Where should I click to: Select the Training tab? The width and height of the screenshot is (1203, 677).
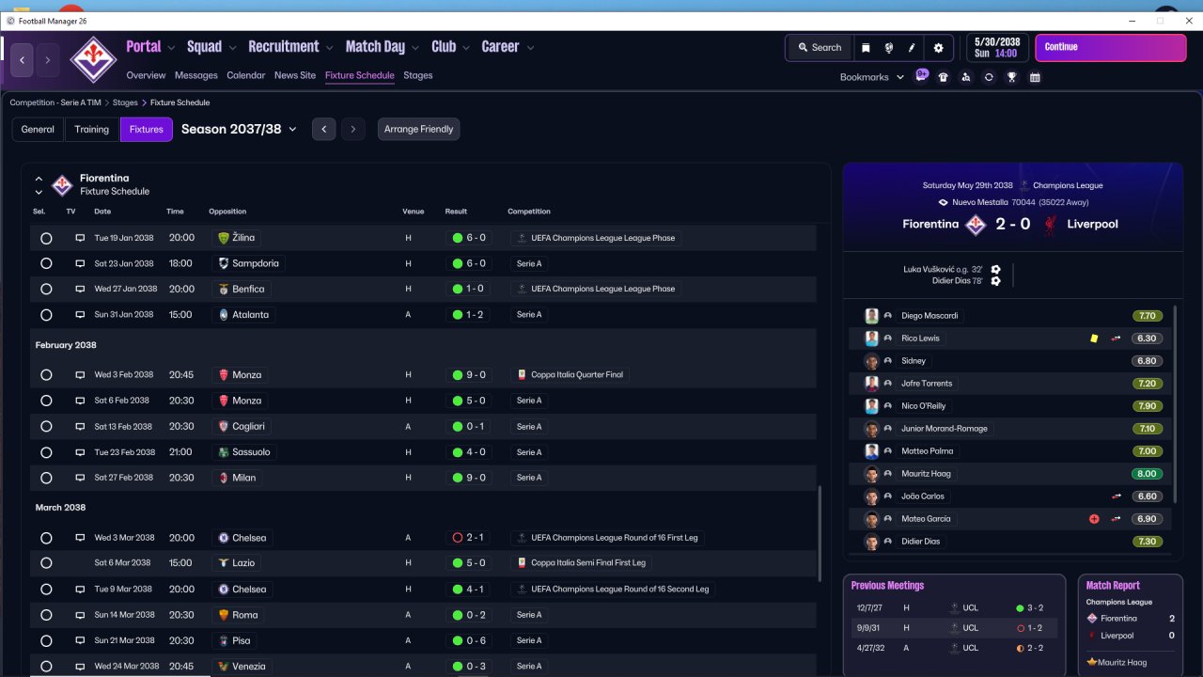(x=92, y=130)
